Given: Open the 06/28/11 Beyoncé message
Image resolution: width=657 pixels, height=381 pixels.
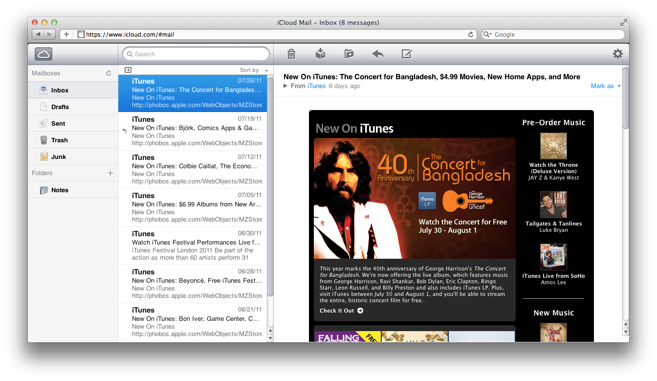Looking at the screenshot, I should [x=193, y=284].
